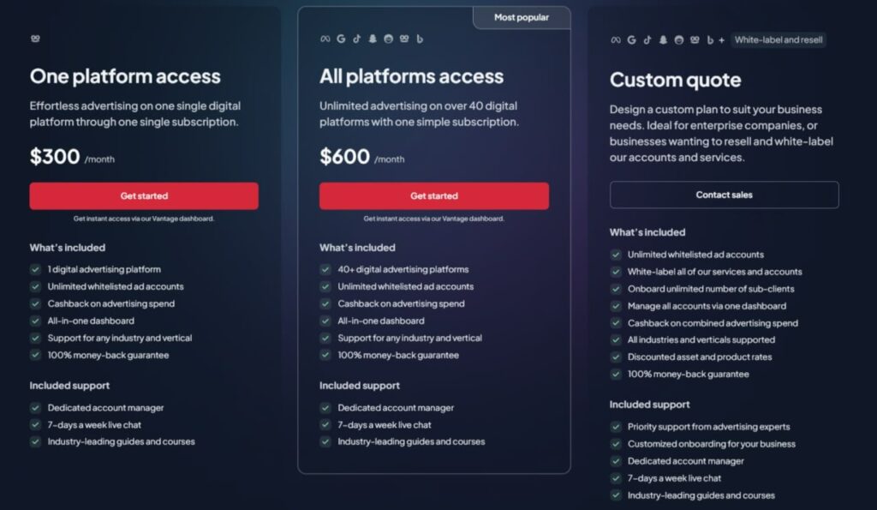Click the Snapchat icon in All platforms card
Viewport: 877px width, 510px height.
pos(373,39)
